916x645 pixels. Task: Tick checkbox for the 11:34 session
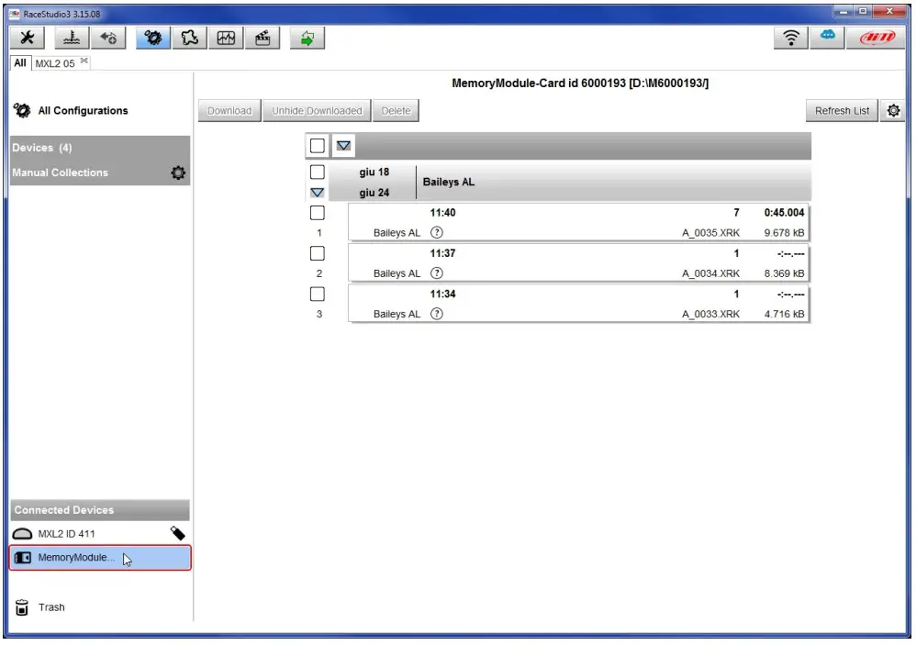(x=318, y=295)
